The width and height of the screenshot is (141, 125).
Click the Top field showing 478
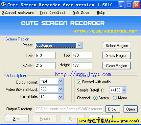coord(82,55)
